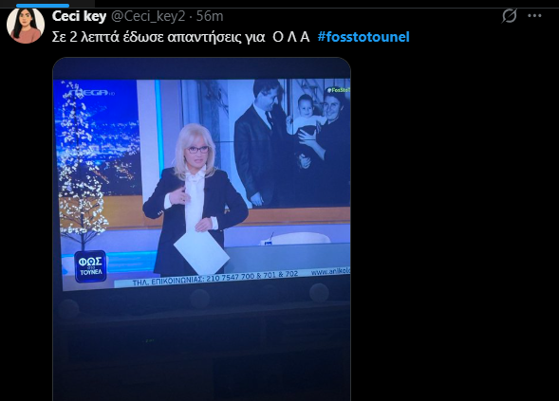Open the @Ceci_key2 handle link
The width and height of the screenshot is (559, 401).
coord(148,16)
